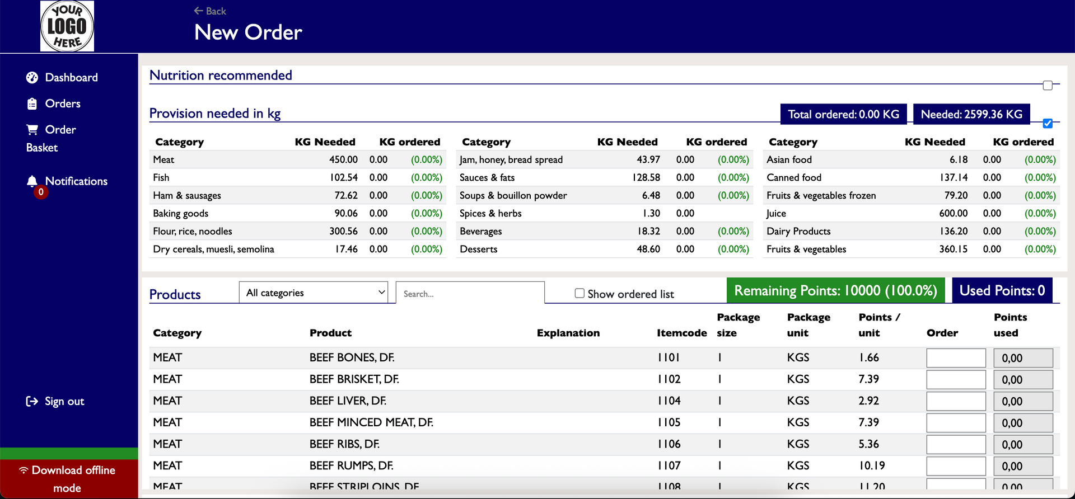Enable the Nutrition recommended checkbox
This screenshot has width=1075, height=499.
[1048, 86]
